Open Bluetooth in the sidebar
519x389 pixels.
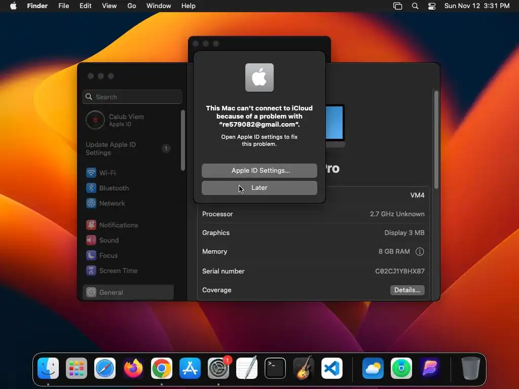pyautogui.click(x=129, y=188)
